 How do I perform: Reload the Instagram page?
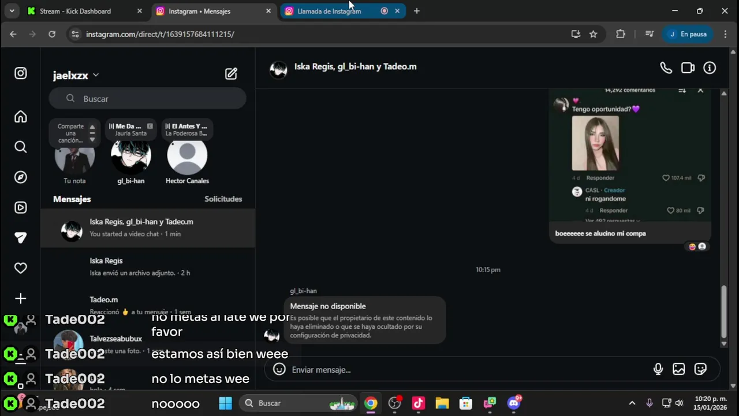[x=52, y=34]
